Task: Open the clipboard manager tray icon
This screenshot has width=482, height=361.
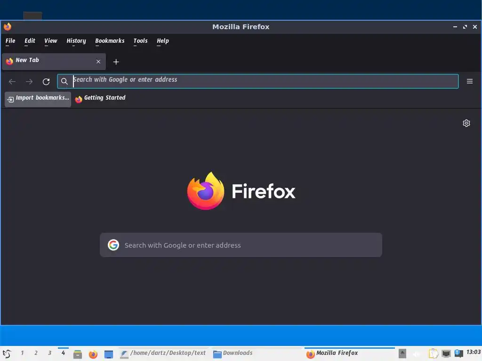Action: click(x=433, y=353)
